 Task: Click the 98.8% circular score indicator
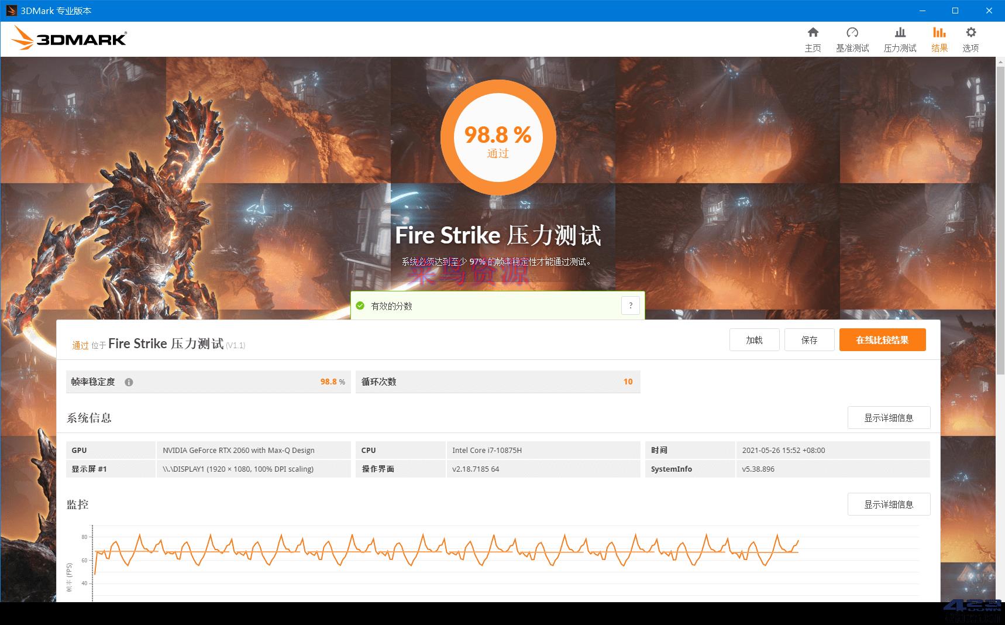click(x=497, y=136)
